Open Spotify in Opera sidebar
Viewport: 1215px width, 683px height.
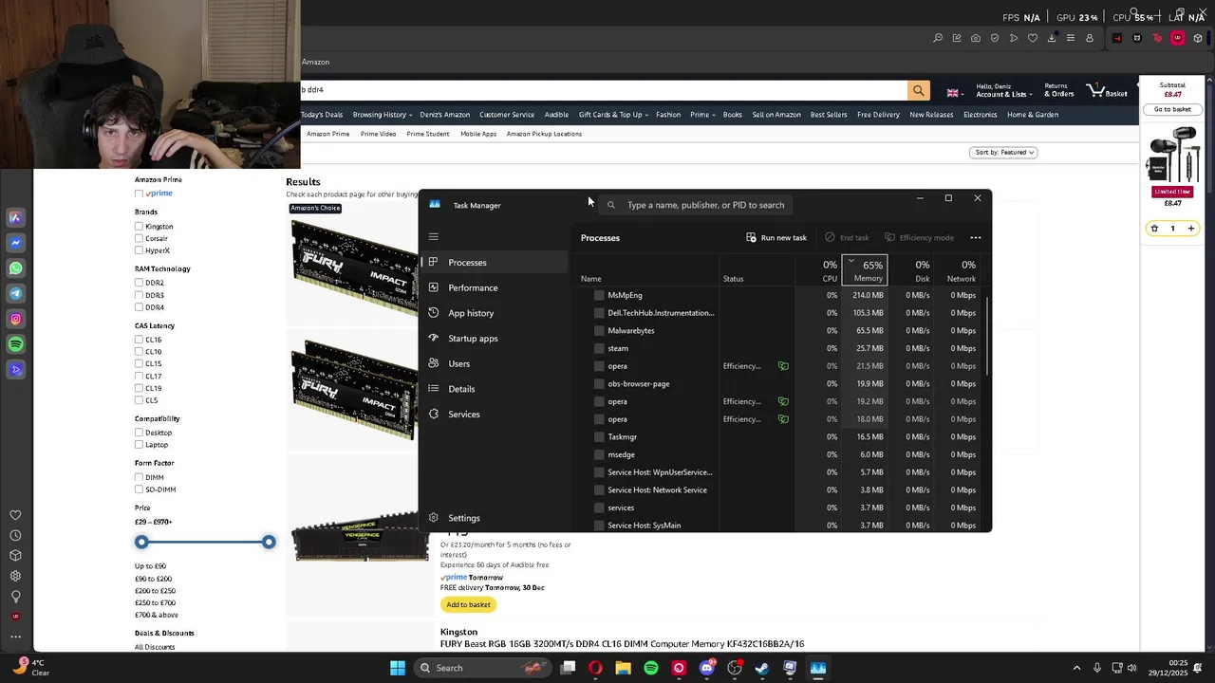click(x=15, y=344)
